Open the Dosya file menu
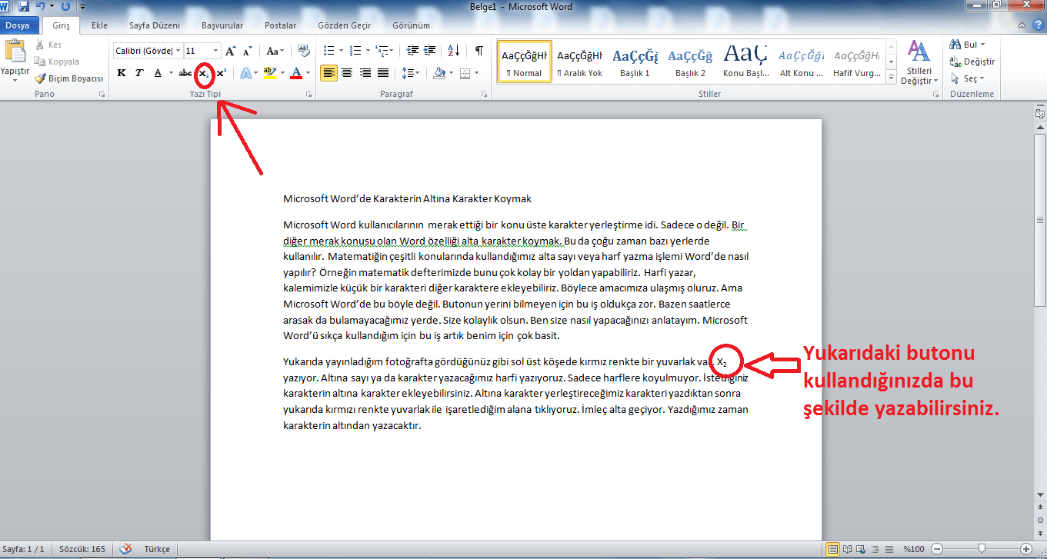The height and width of the screenshot is (559, 1047). click(x=17, y=25)
